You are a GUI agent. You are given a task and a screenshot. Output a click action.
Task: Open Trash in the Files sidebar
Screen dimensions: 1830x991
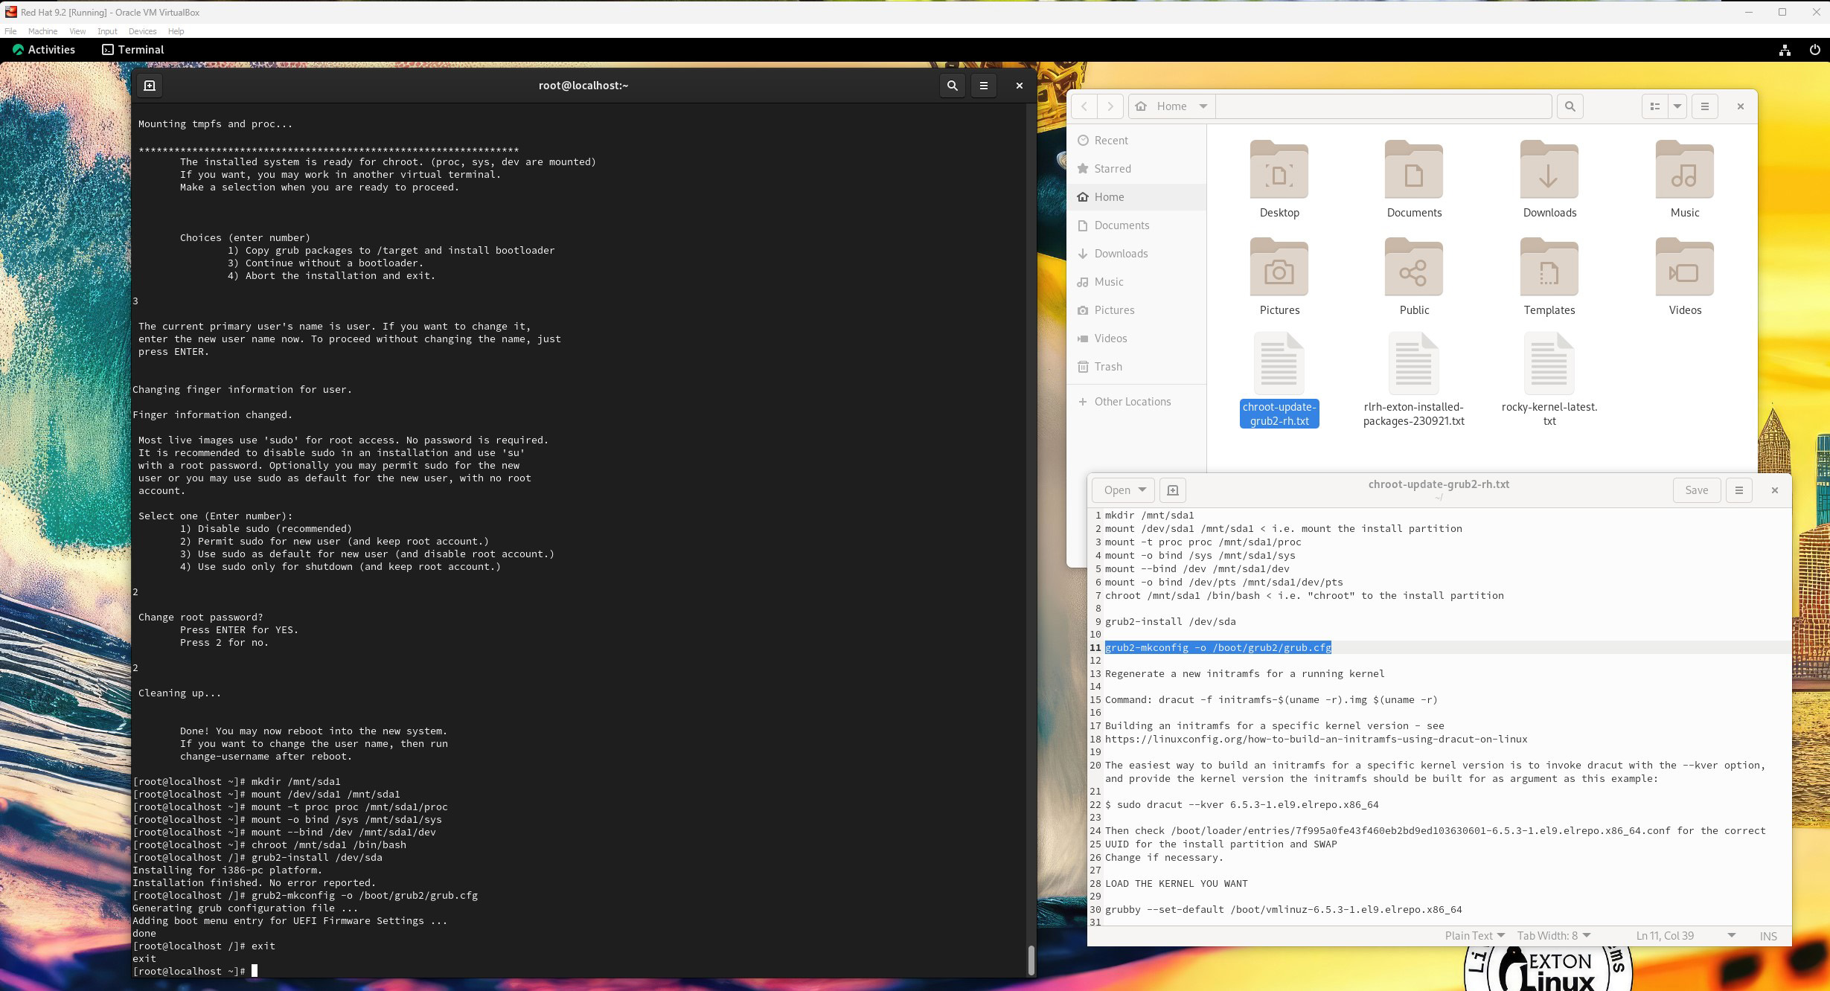click(1136, 367)
